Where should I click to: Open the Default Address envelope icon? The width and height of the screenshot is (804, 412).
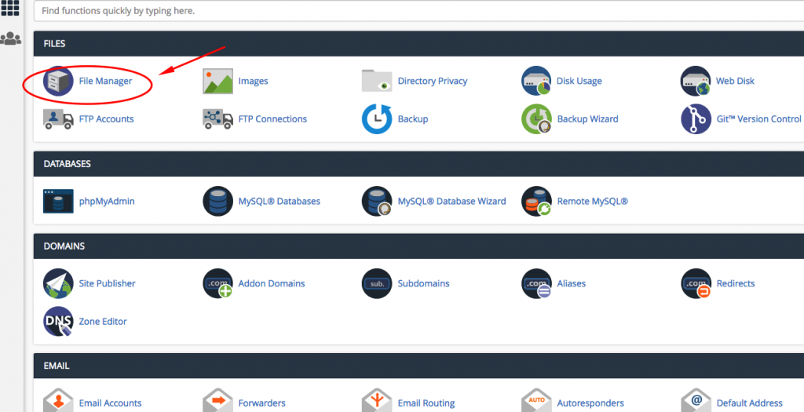click(x=696, y=400)
